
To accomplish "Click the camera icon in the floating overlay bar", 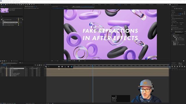I will click(59, 67).
